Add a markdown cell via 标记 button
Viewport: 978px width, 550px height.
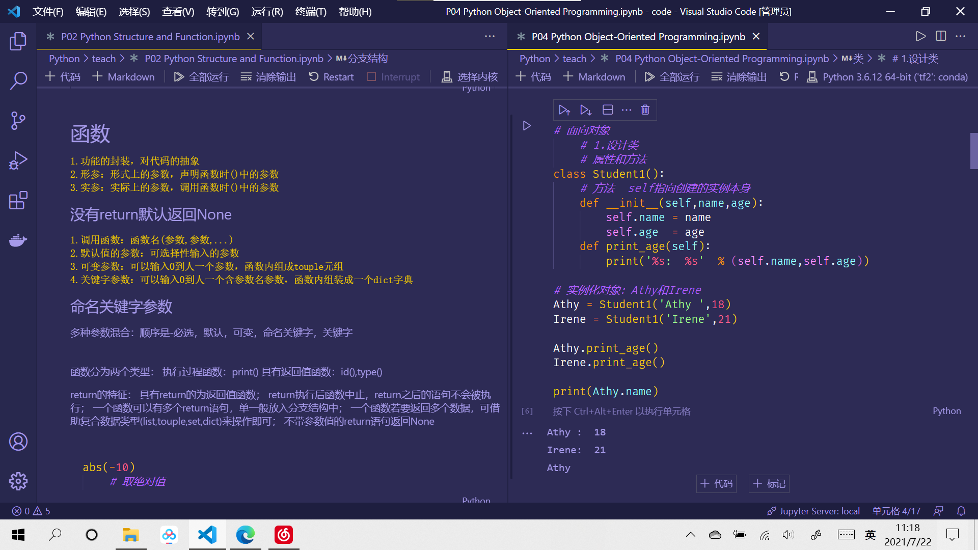(x=769, y=483)
